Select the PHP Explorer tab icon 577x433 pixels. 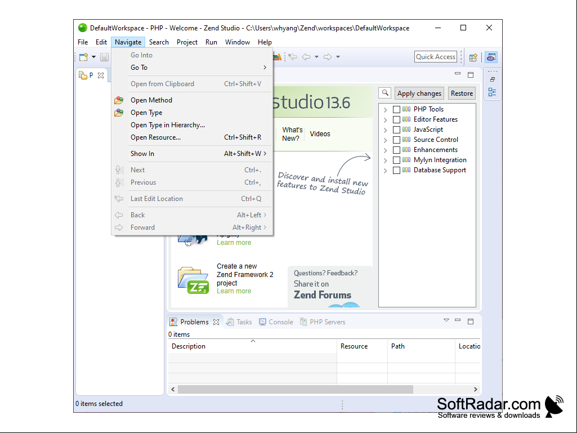[x=83, y=75]
